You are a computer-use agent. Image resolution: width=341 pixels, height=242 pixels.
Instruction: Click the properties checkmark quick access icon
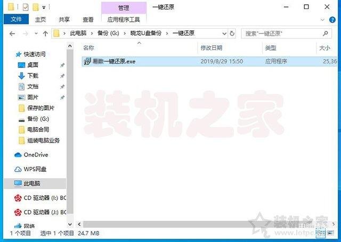(x=26, y=7)
